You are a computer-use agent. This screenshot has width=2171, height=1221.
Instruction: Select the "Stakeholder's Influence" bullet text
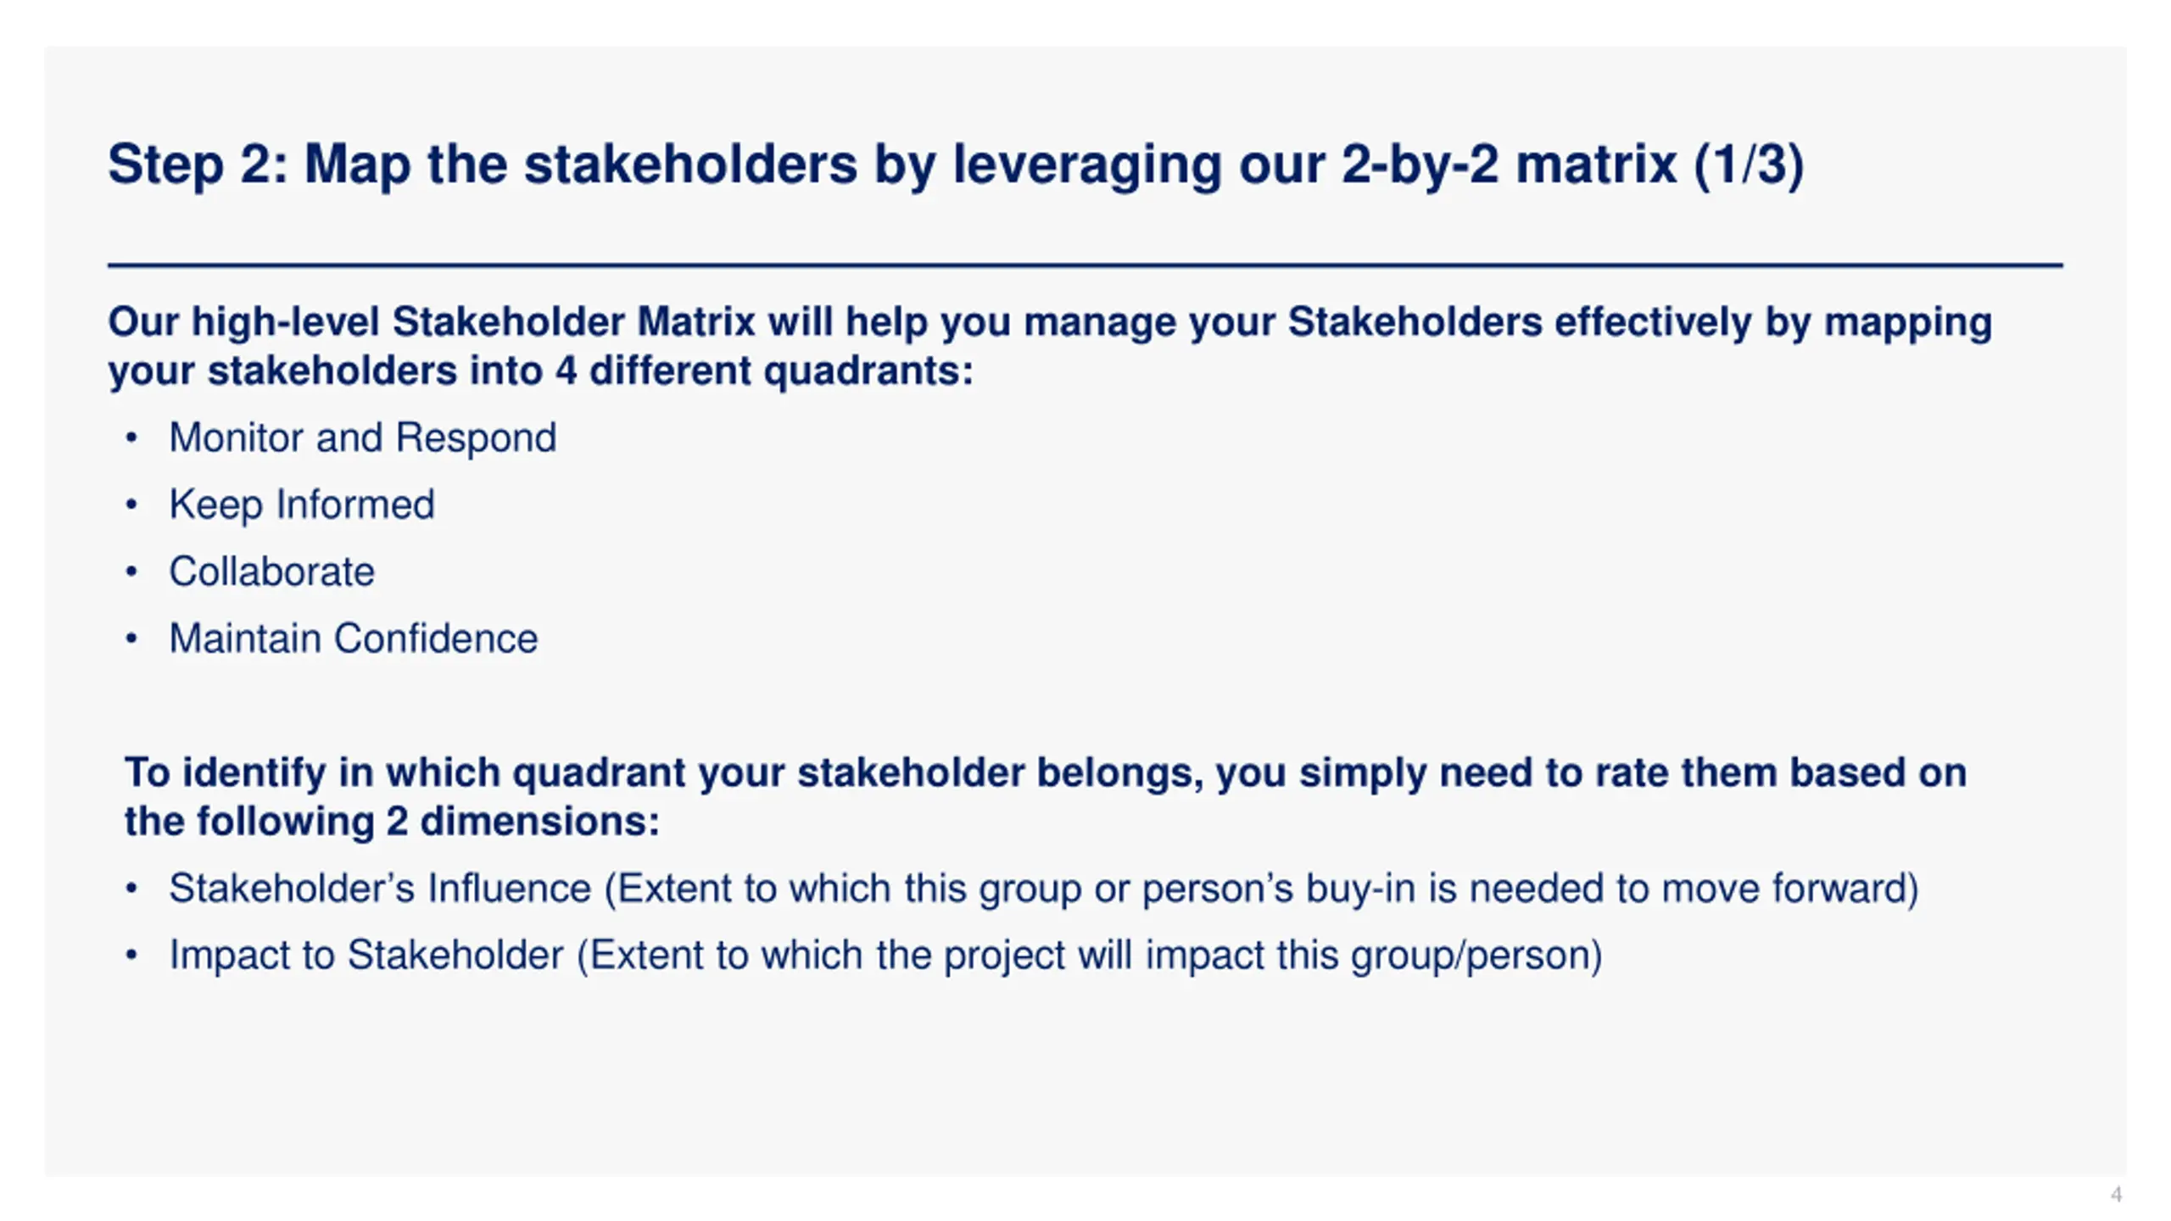tap(380, 889)
